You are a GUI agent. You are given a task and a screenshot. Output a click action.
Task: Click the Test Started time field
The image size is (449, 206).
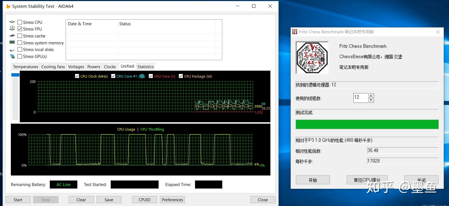click(x=135, y=185)
